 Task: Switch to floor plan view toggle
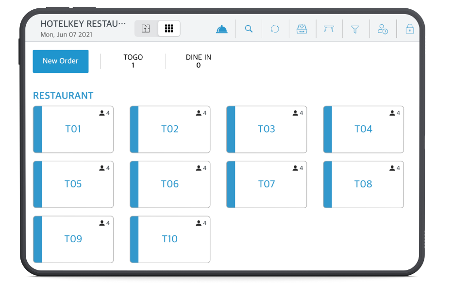pos(146,29)
